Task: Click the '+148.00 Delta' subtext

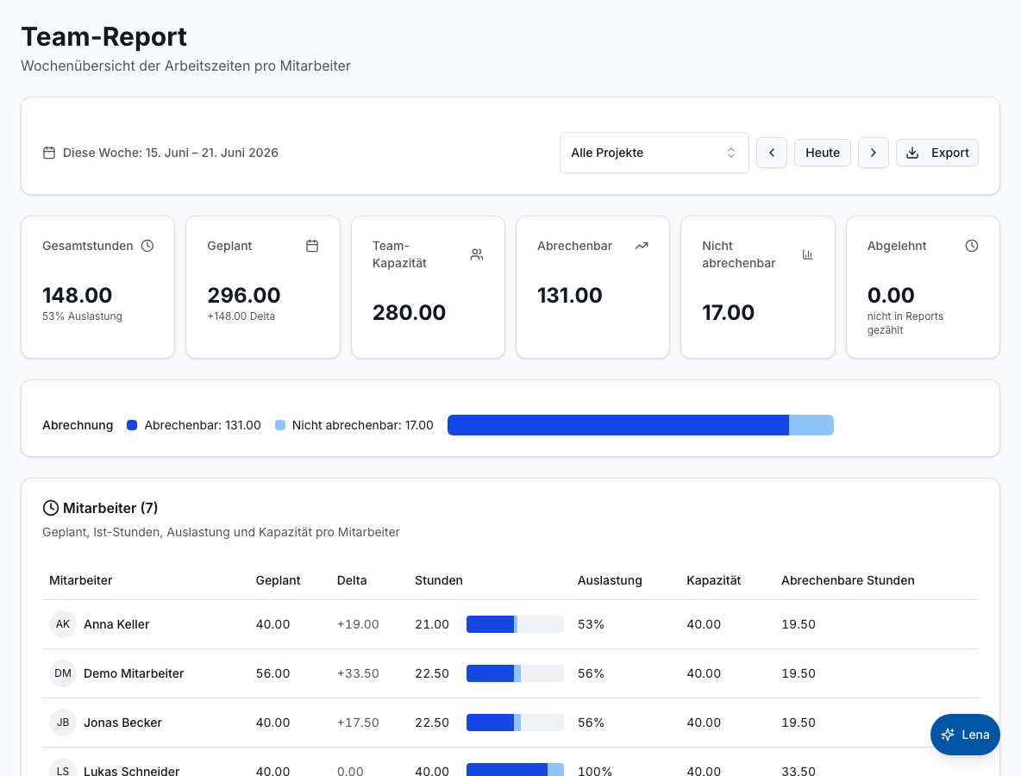Action: pyautogui.click(x=241, y=316)
